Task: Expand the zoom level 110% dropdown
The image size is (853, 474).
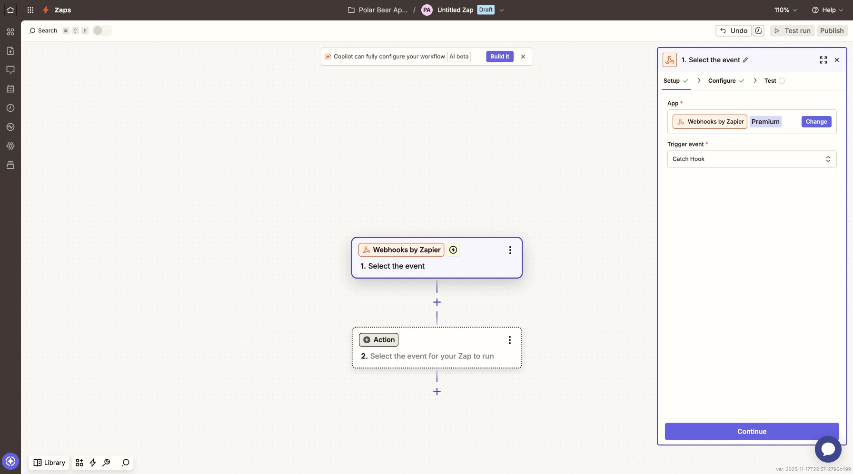Action: 785,10
